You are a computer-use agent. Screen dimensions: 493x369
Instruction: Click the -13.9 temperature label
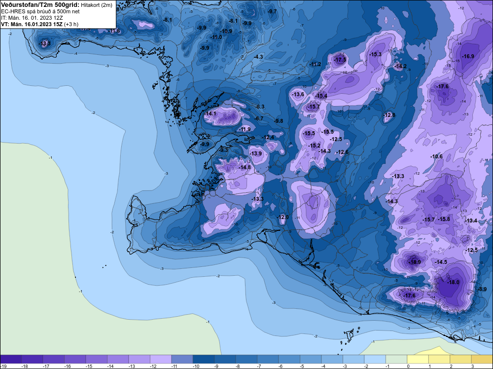coord(255,153)
